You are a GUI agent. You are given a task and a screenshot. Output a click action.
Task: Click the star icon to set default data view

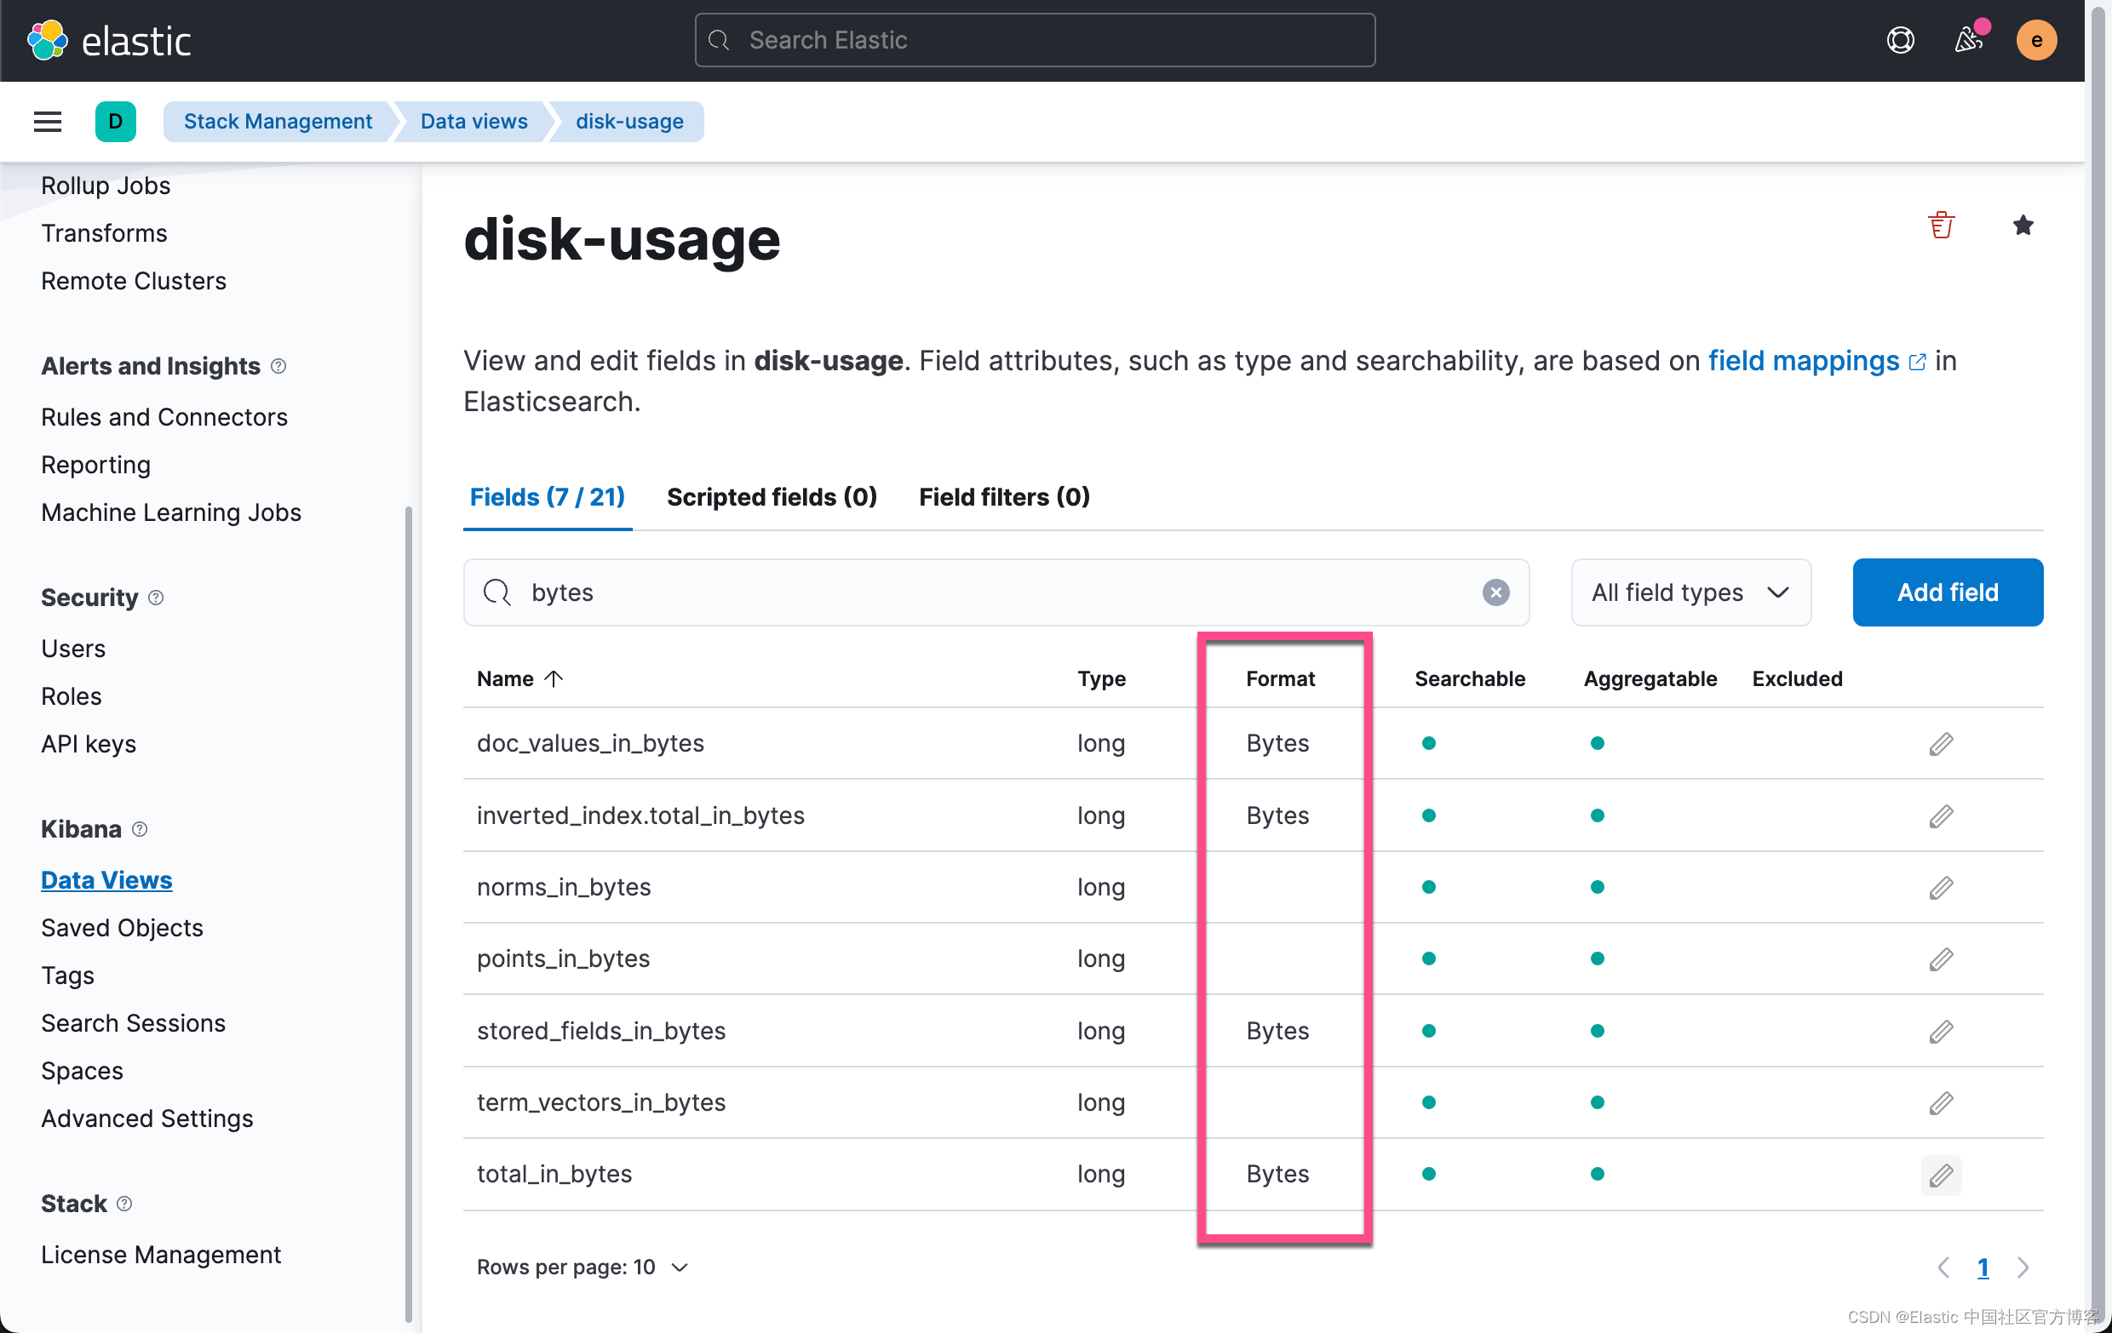2023,226
